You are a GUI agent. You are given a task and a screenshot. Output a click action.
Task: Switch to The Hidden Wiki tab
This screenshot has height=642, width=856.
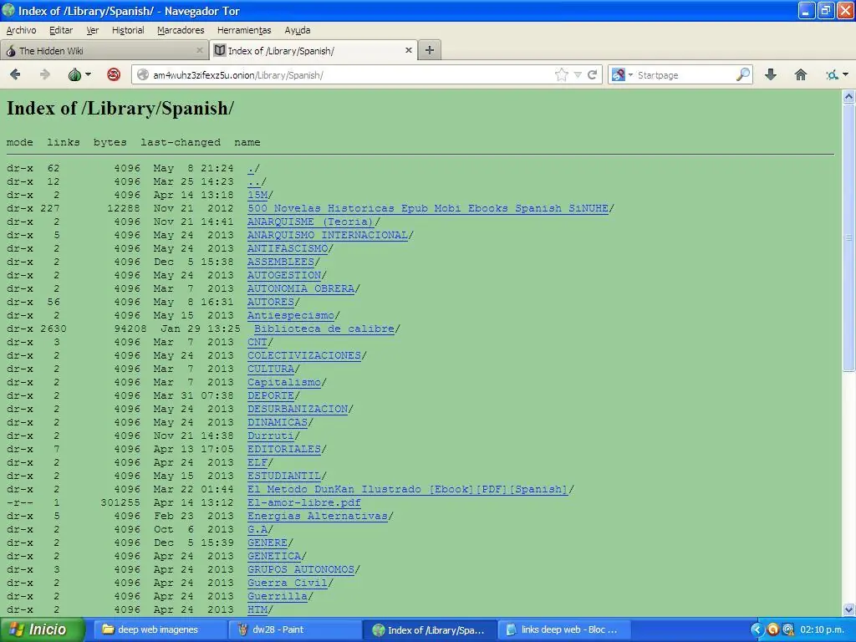(104, 50)
